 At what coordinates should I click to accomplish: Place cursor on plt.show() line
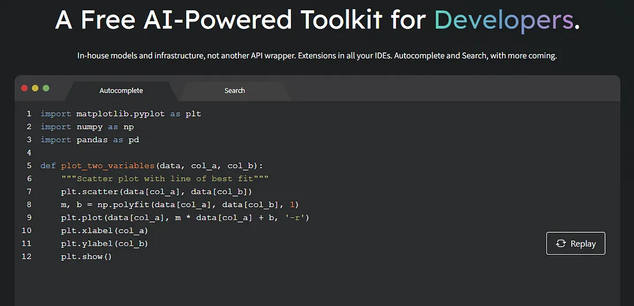[x=86, y=256]
